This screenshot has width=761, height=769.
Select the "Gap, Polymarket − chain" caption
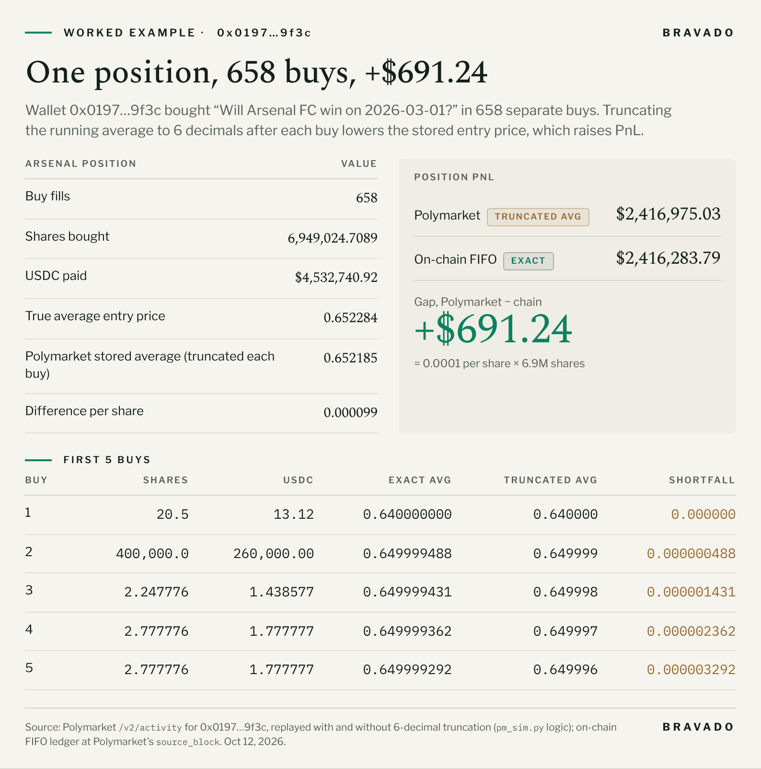tap(478, 302)
